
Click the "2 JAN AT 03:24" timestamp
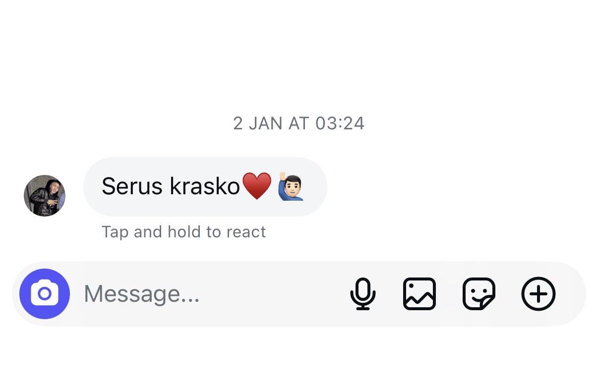point(299,123)
